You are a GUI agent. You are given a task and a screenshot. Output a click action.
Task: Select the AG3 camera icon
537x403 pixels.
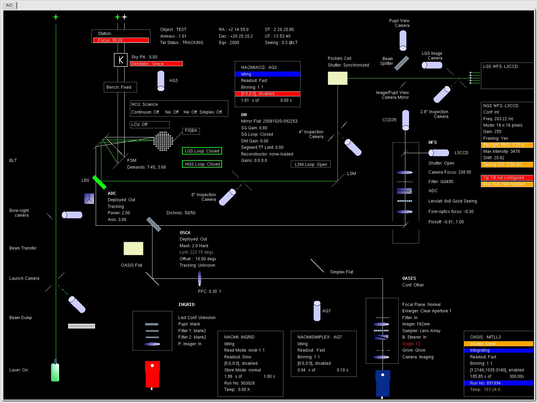pos(161,81)
